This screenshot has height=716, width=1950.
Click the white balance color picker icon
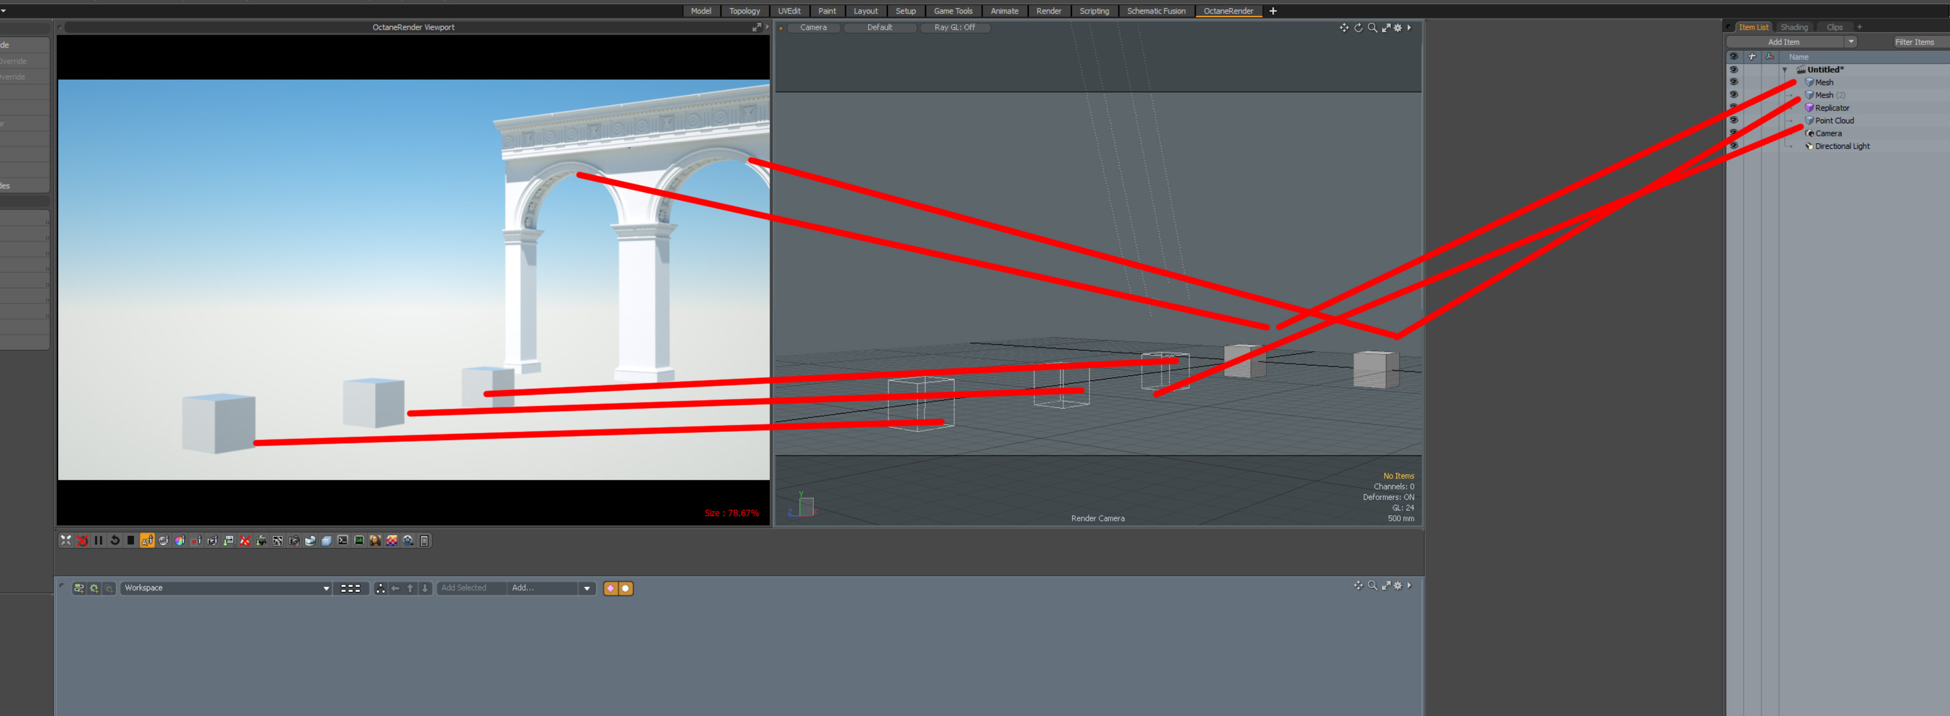pyautogui.click(x=179, y=541)
